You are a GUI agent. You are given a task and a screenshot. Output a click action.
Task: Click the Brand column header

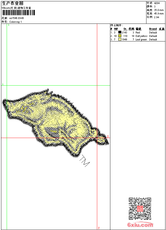(153, 29)
